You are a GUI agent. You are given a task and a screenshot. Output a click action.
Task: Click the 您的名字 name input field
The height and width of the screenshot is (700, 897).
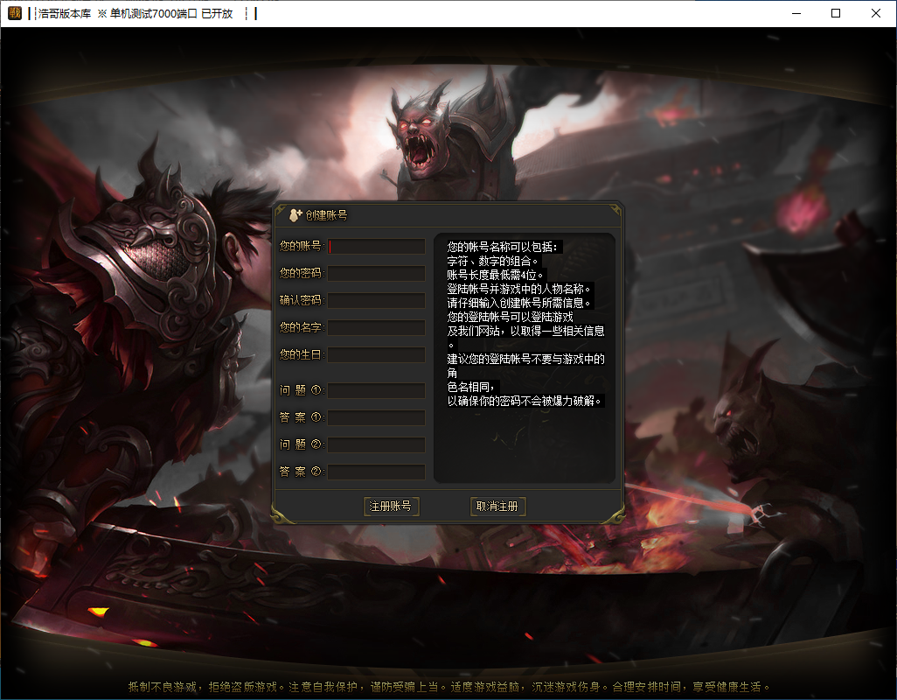tap(376, 327)
